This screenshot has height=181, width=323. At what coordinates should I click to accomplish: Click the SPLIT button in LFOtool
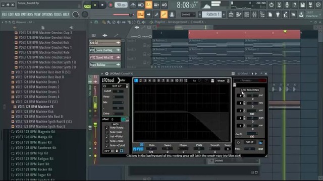pyautogui.click(x=249, y=142)
